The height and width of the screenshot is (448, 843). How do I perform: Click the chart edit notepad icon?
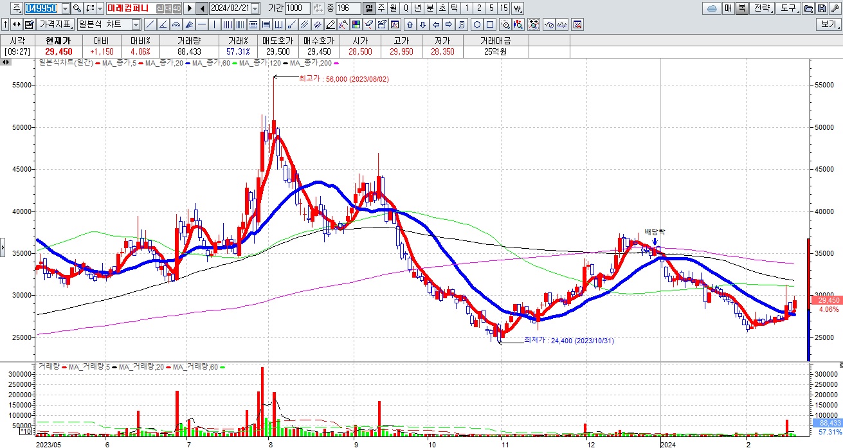point(30,24)
